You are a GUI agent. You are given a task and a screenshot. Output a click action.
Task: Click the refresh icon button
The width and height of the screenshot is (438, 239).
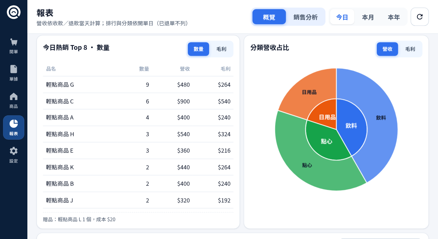420,17
